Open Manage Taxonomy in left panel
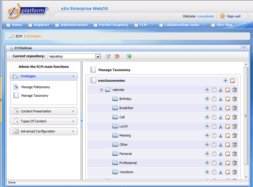 [35, 95]
